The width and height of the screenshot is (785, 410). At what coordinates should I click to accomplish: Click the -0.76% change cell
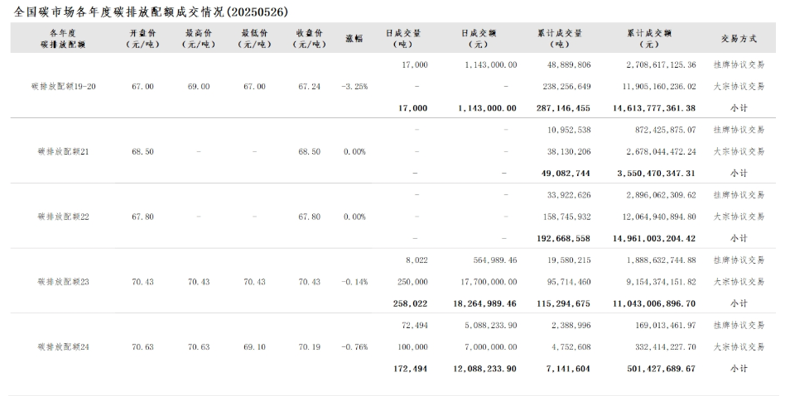point(354,346)
